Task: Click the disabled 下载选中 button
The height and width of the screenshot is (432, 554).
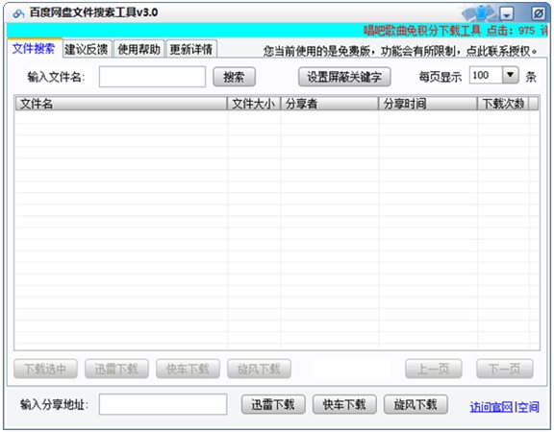Action: point(45,369)
